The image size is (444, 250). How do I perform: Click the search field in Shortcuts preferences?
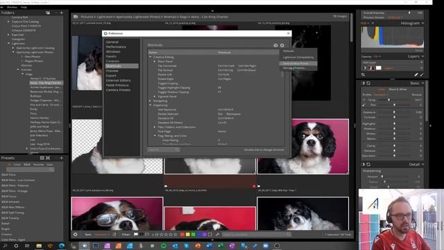tap(164, 149)
